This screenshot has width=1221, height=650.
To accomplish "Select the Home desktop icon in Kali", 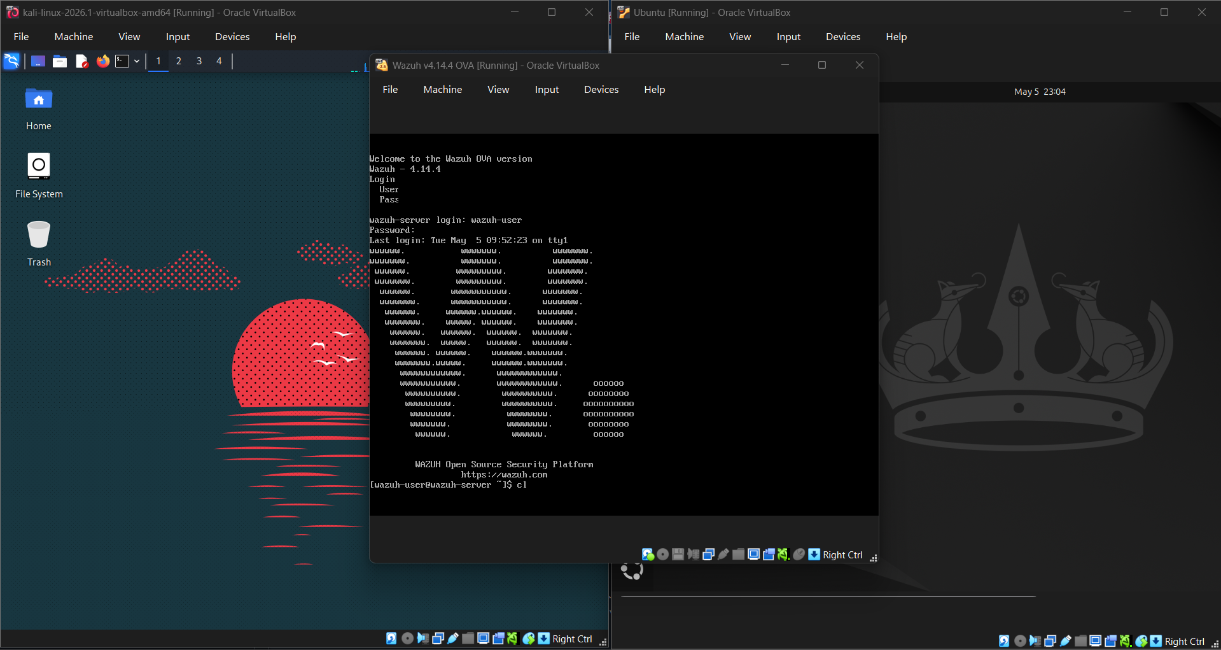I will (x=39, y=109).
